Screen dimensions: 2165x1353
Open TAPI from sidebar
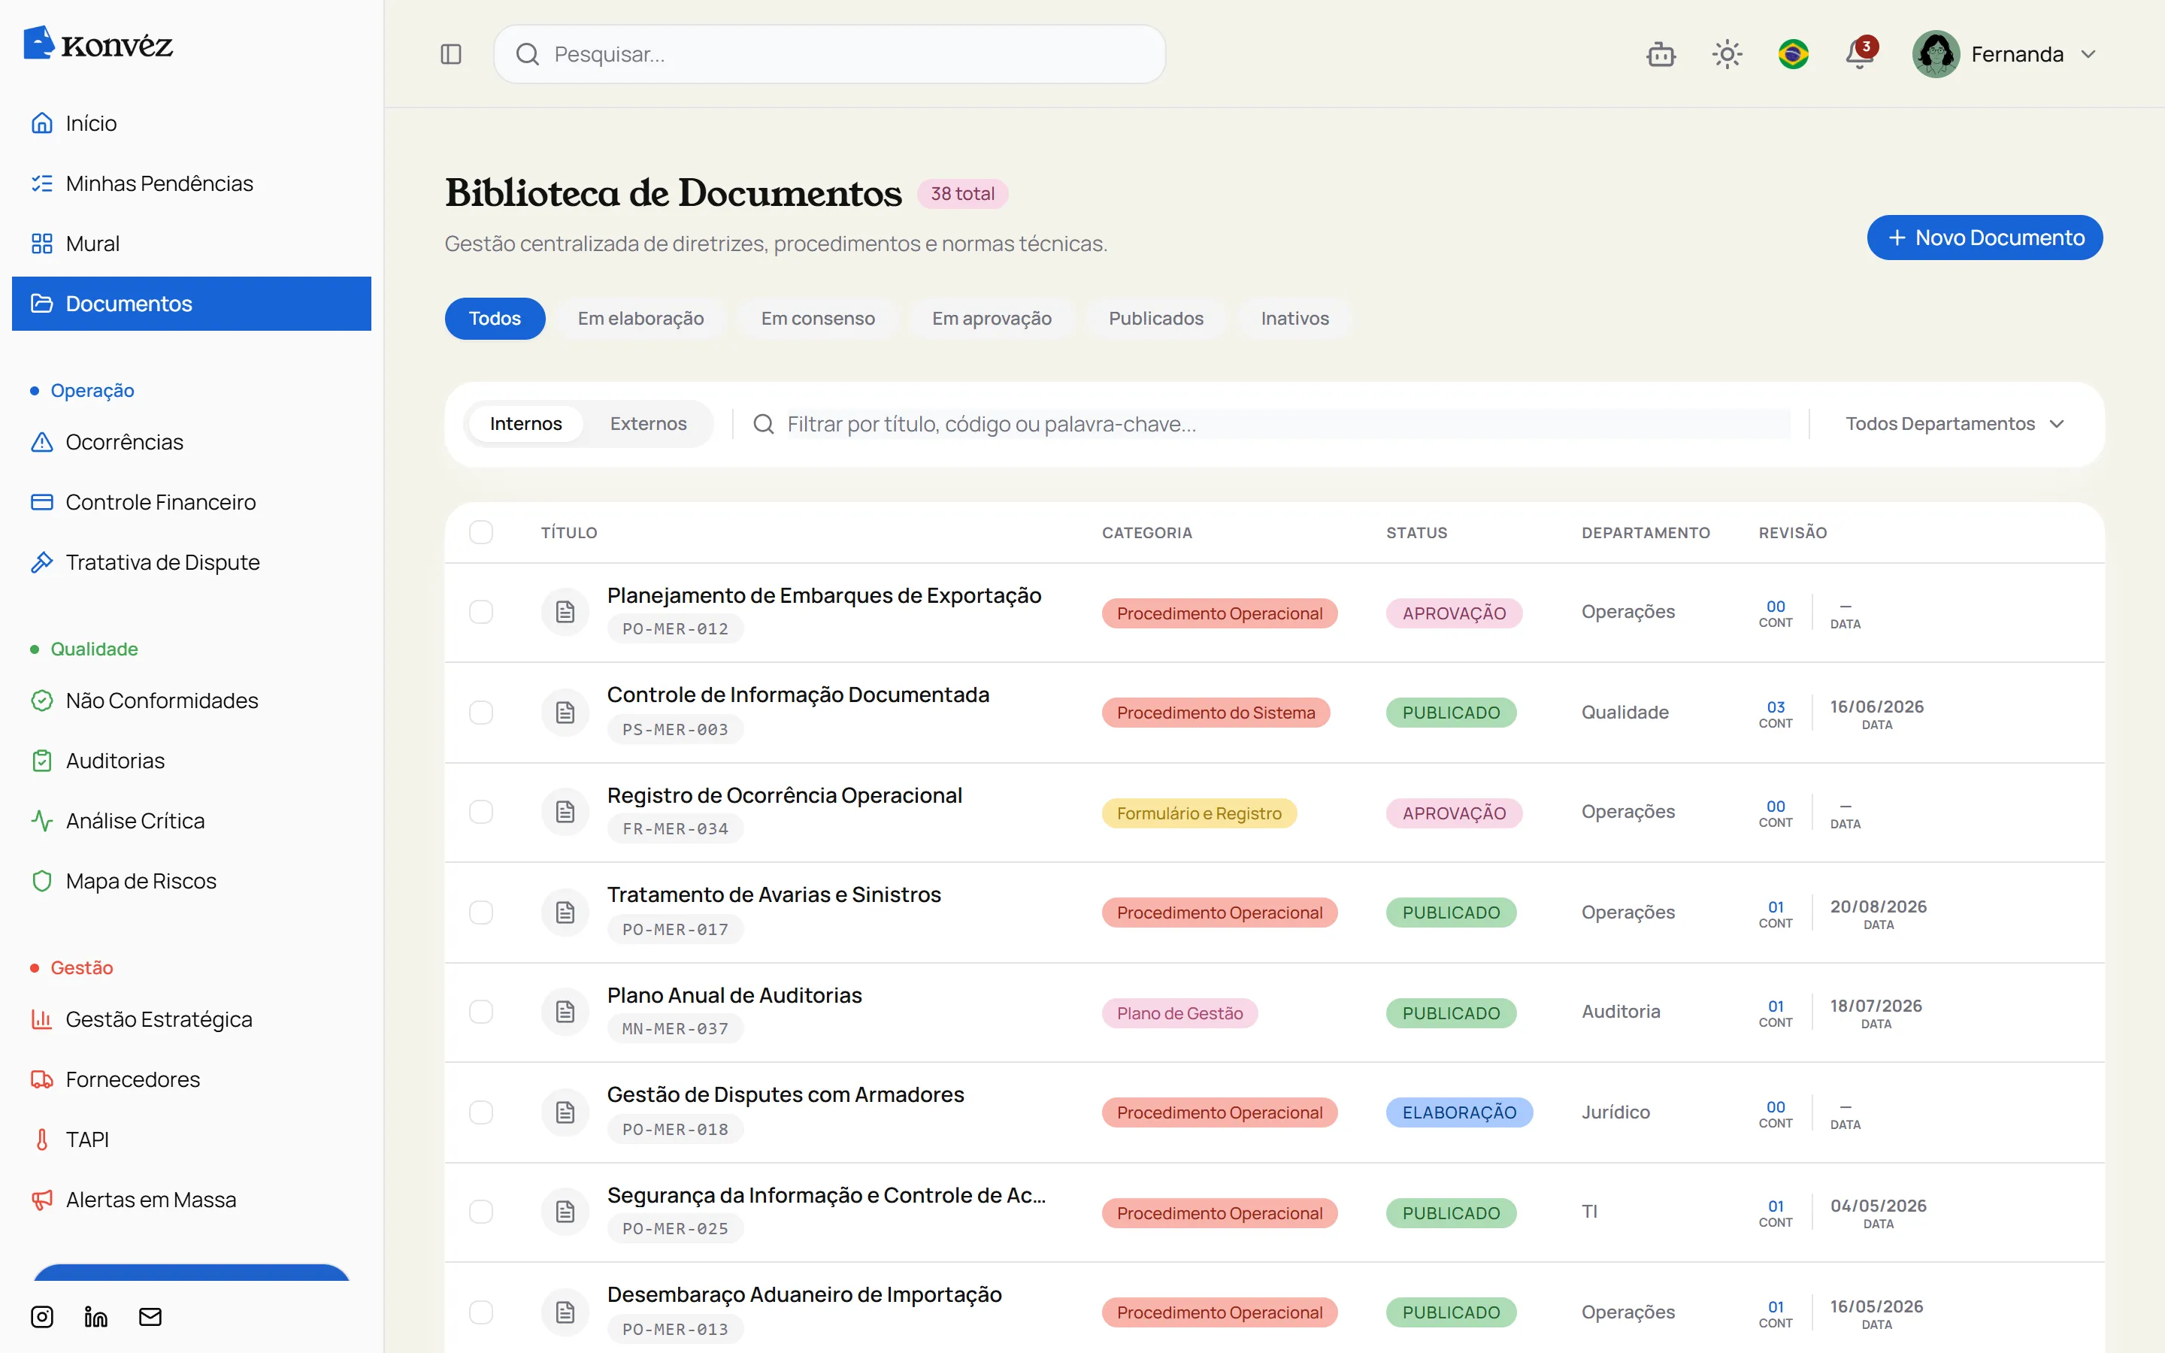click(x=192, y=1139)
